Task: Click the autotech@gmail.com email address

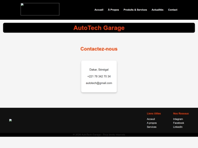Action: pos(99,83)
